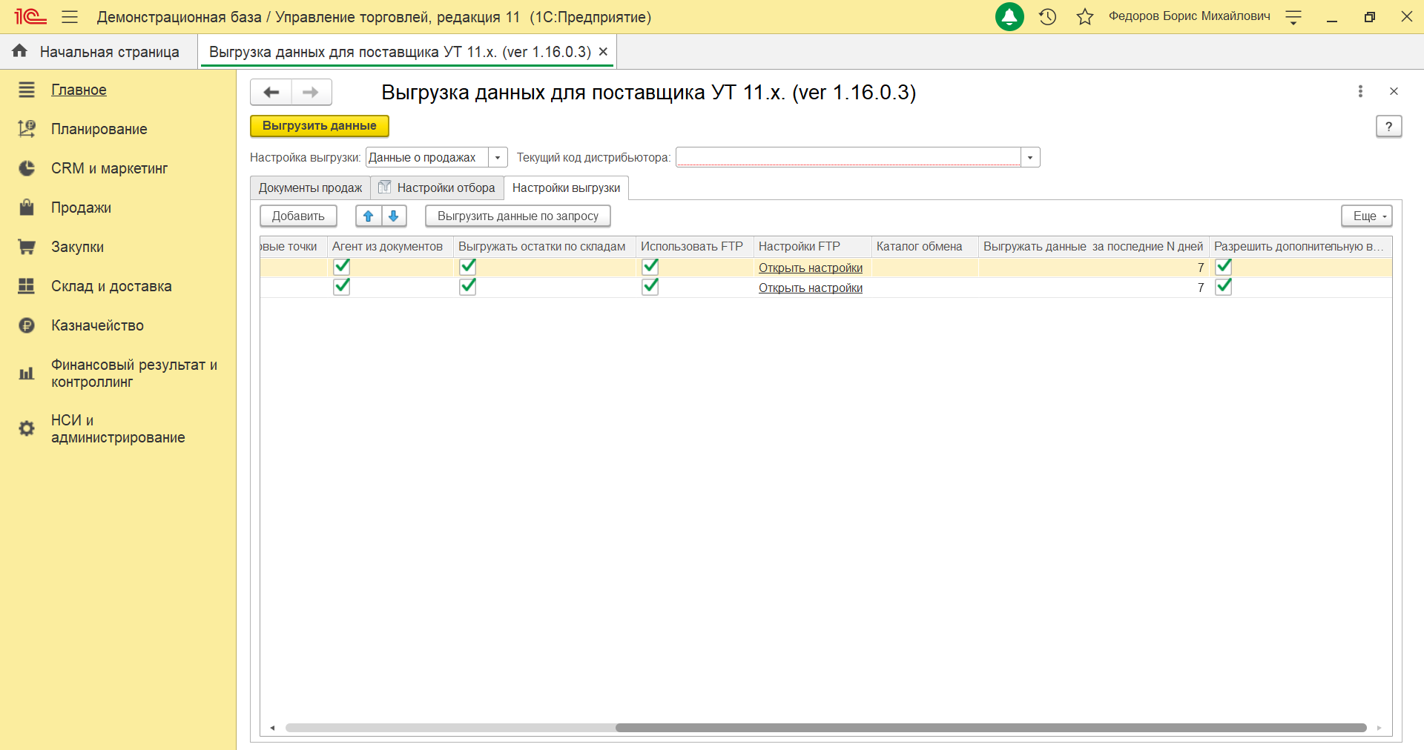Click the value 7 in second row
The image size is (1424, 750).
pyautogui.click(x=1200, y=288)
